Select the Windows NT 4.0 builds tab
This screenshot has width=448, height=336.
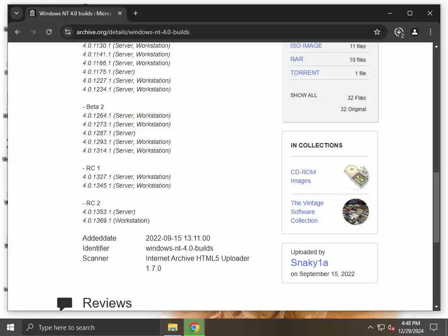click(x=76, y=14)
